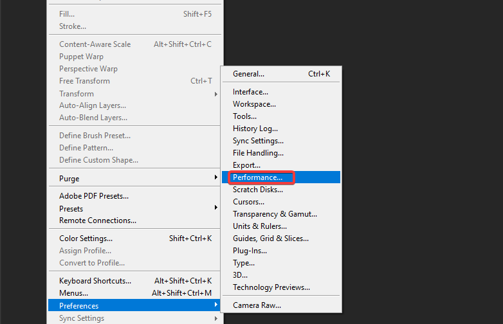Viewport: 503px width, 324px height.
Task: Open Tools preferences
Action: coord(281,116)
